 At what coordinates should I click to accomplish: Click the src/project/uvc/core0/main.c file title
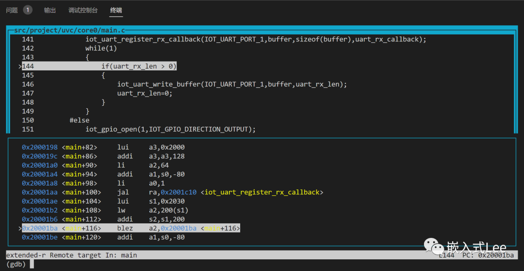point(69,30)
